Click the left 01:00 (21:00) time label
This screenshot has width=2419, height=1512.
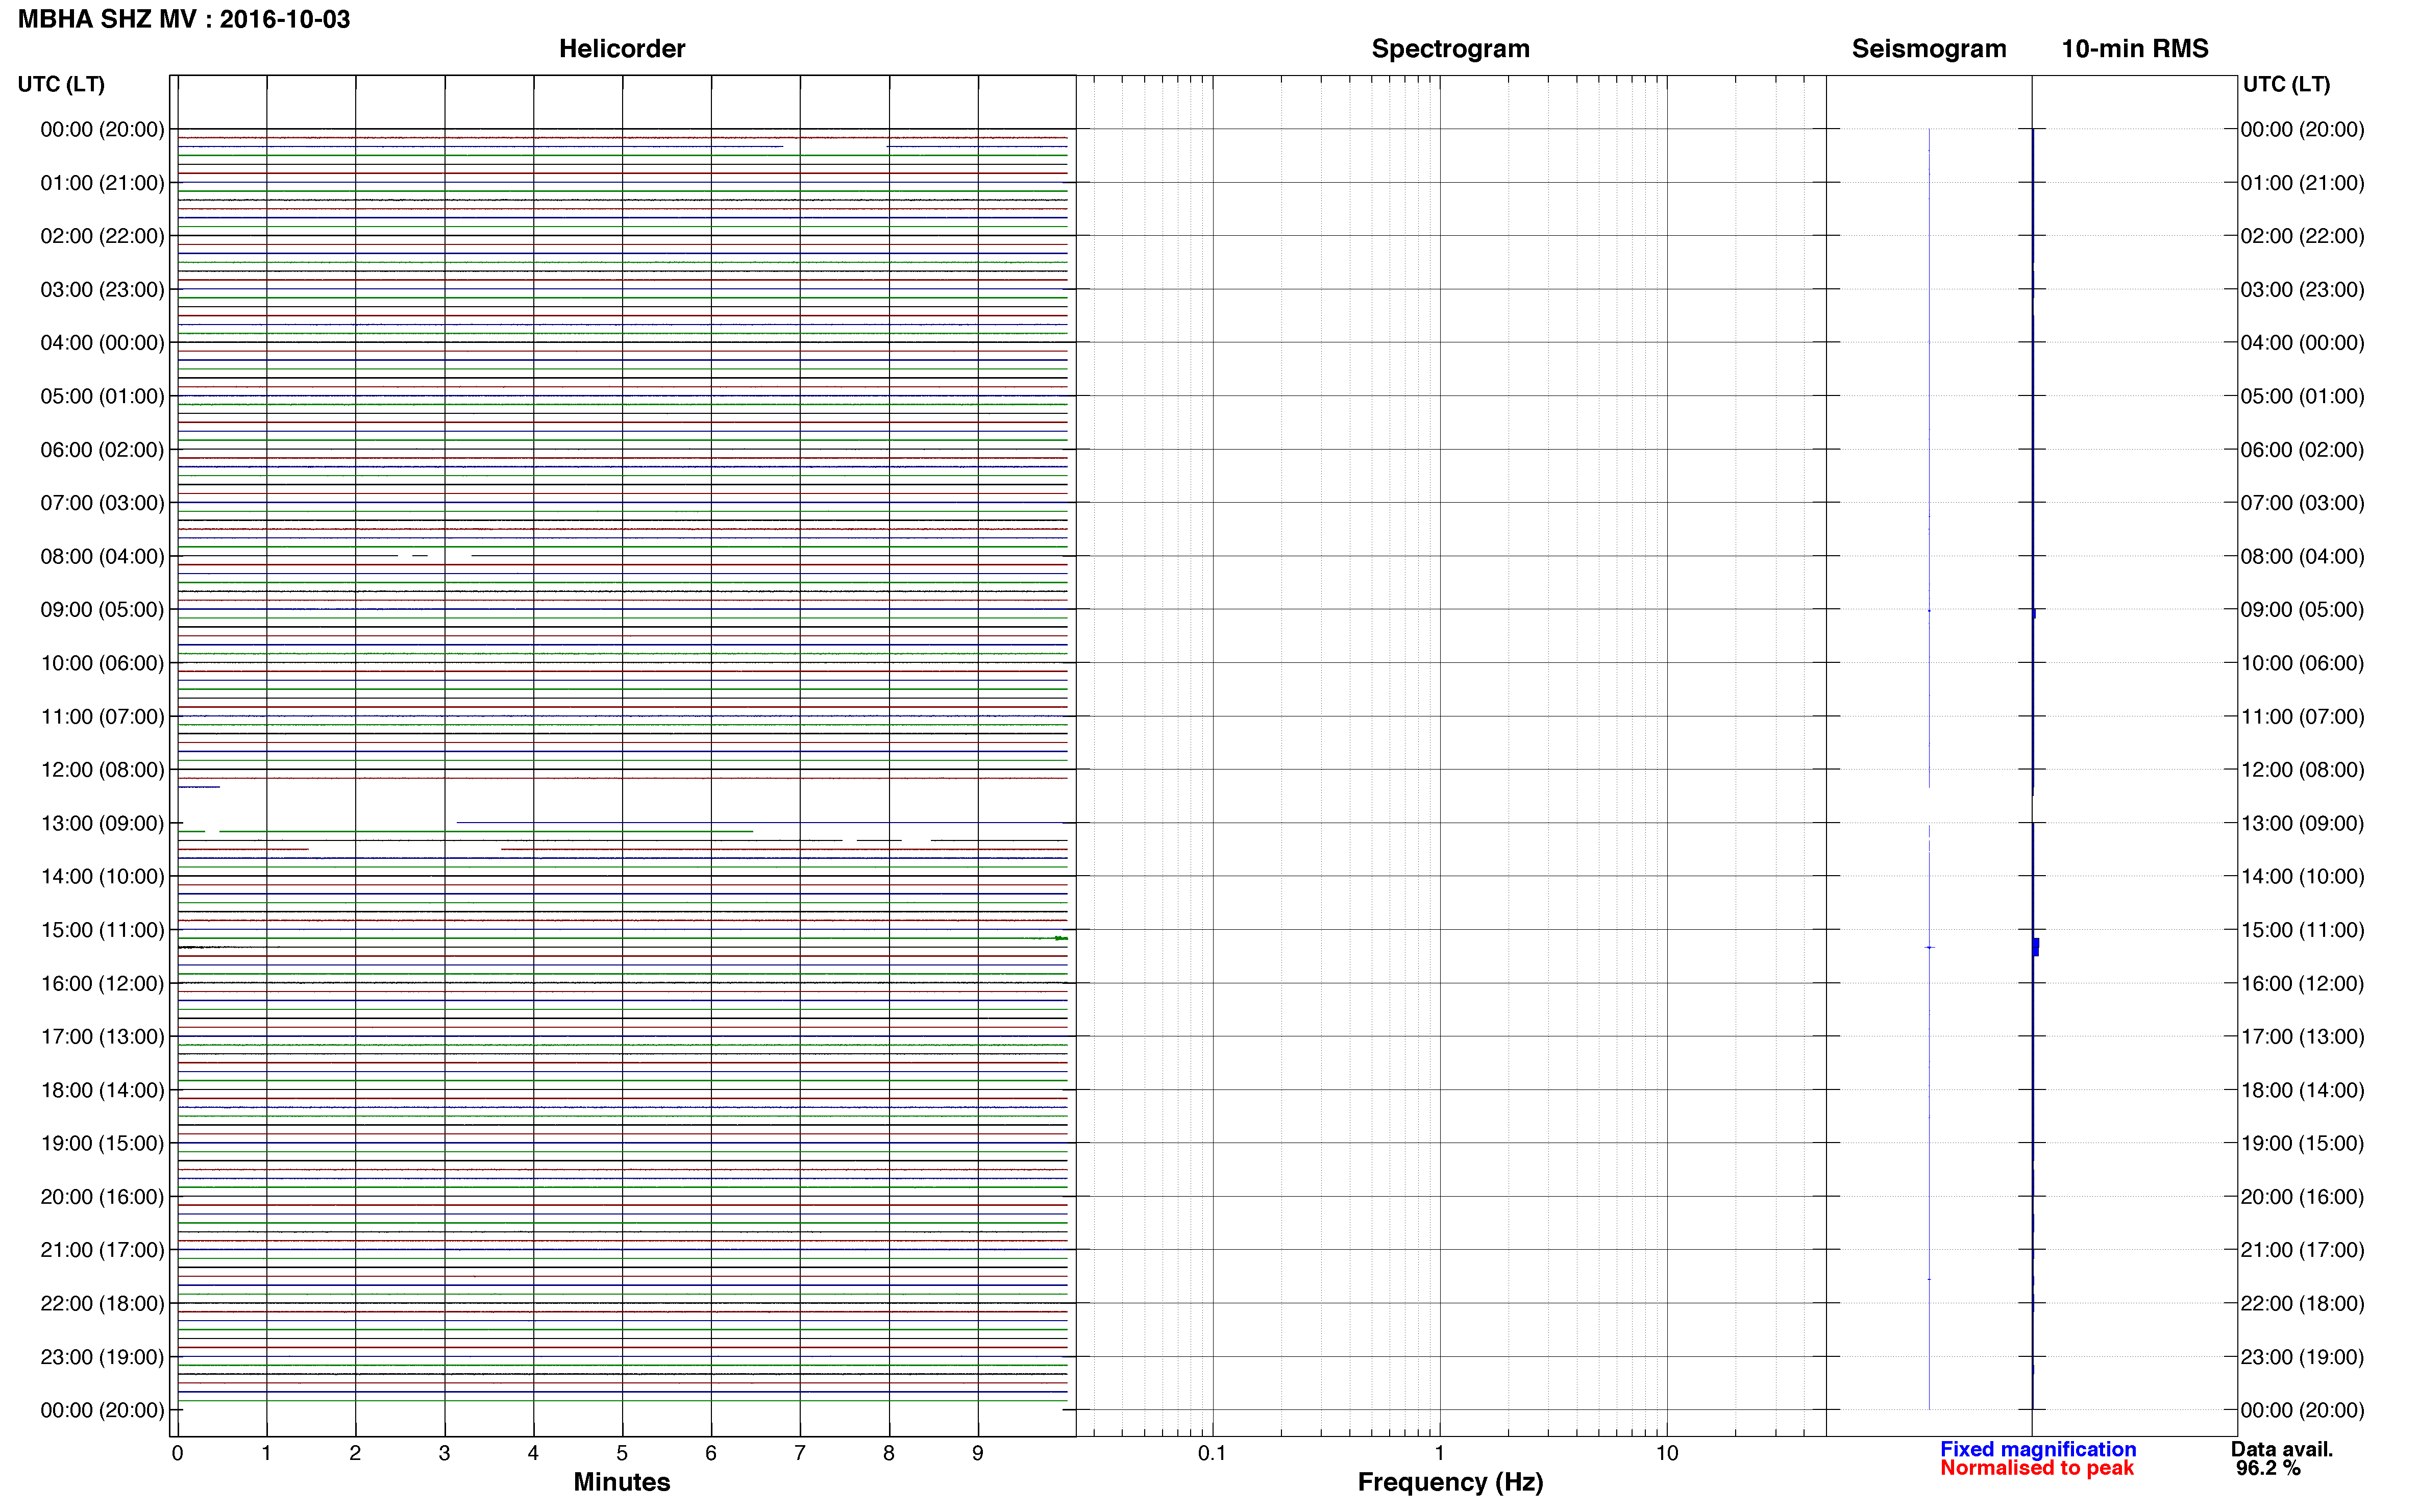coord(102,183)
